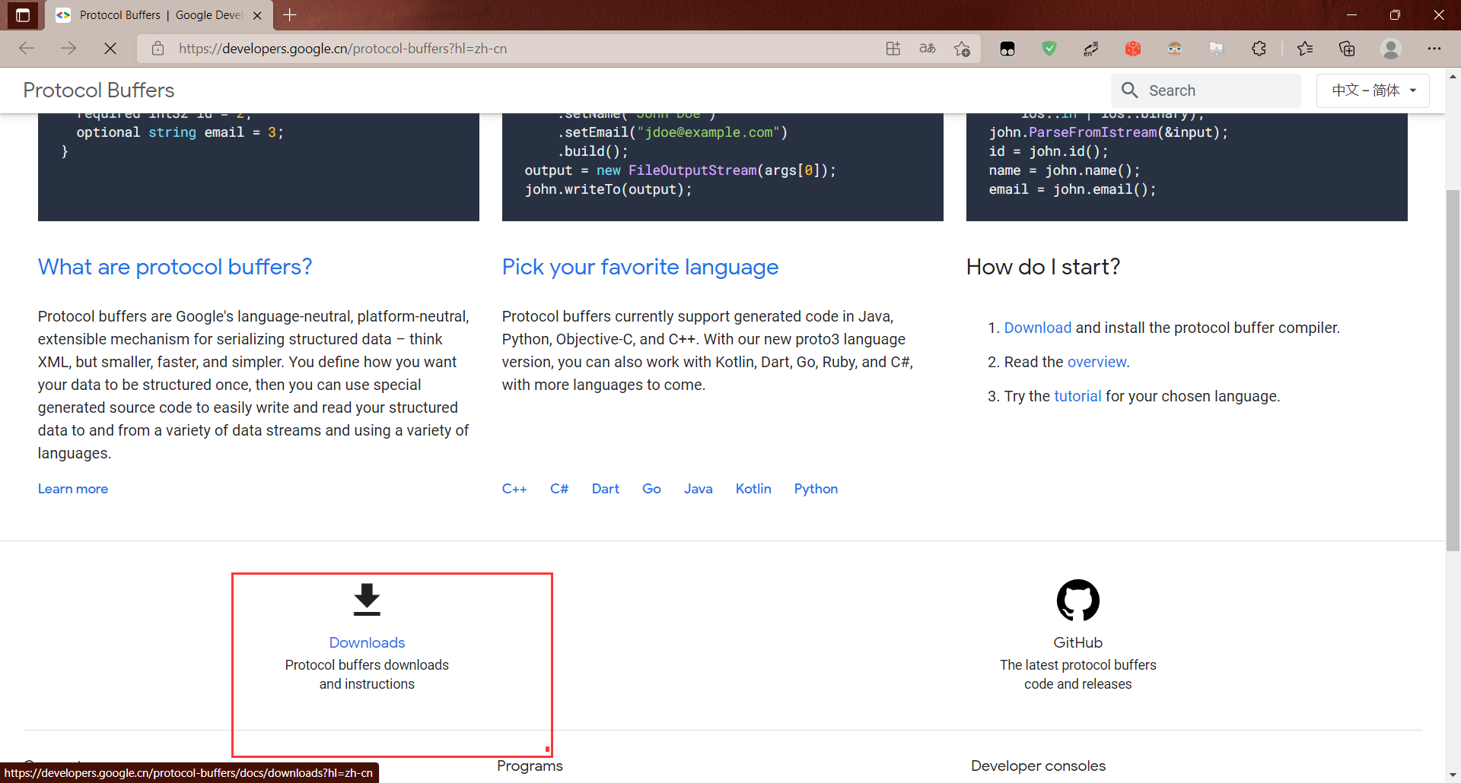Open the gray screen extension icon
This screenshot has height=783, width=1461.
coord(1217,49)
